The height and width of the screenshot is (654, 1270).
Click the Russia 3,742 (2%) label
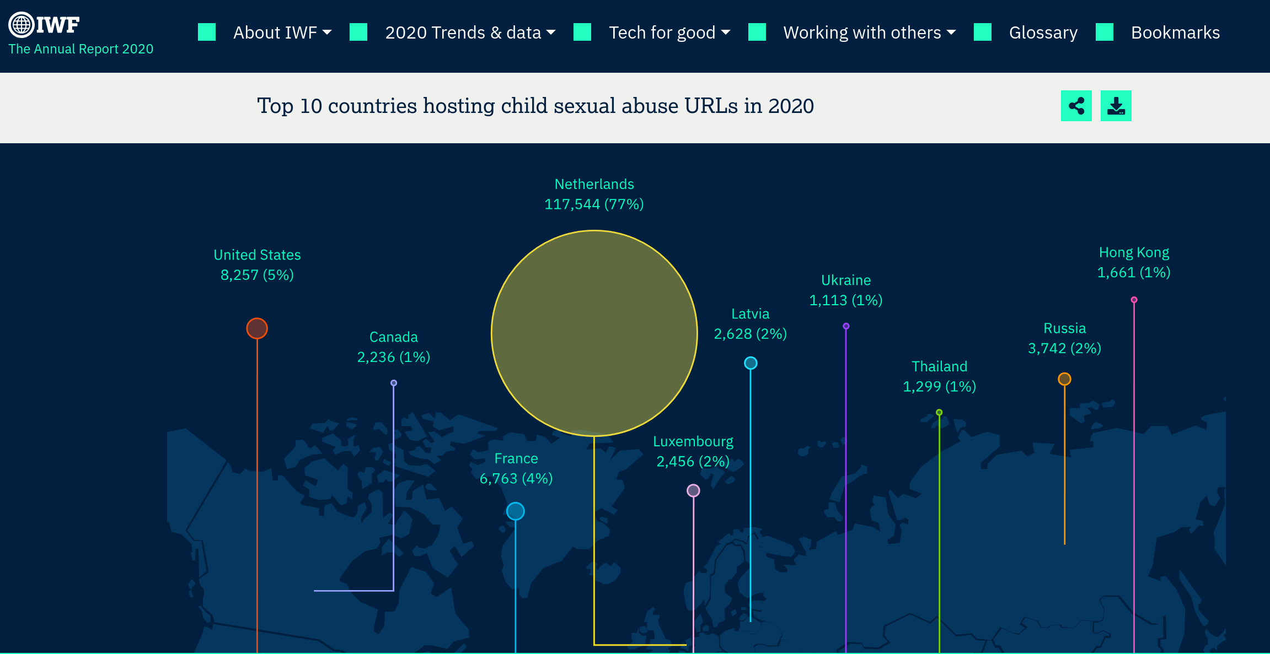tap(1064, 338)
